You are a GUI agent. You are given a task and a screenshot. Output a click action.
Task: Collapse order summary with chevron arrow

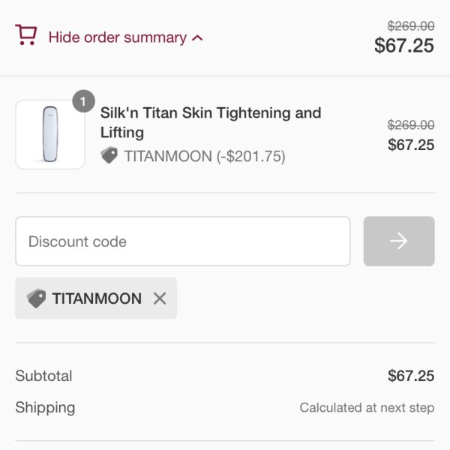pyautogui.click(x=197, y=38)
